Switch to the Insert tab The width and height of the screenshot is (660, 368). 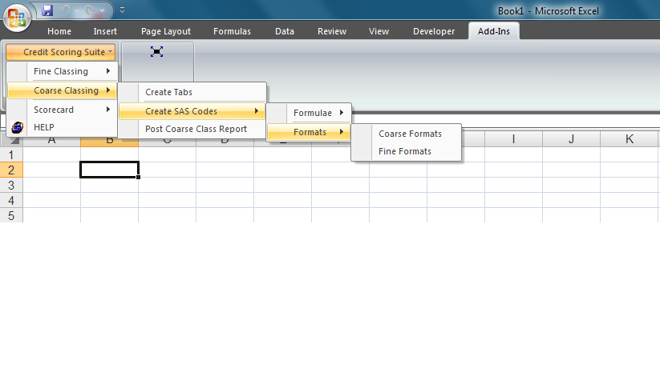105,31
